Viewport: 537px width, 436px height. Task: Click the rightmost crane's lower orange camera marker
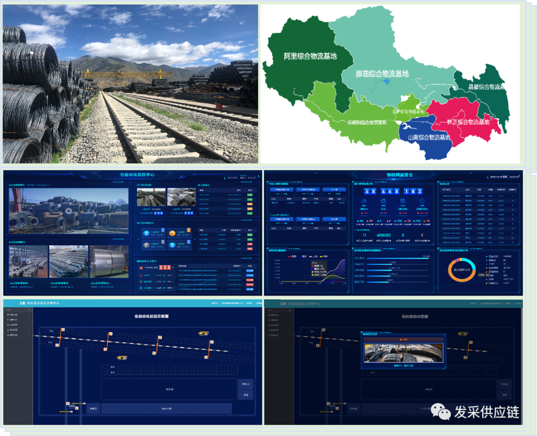tap(206, 357)
